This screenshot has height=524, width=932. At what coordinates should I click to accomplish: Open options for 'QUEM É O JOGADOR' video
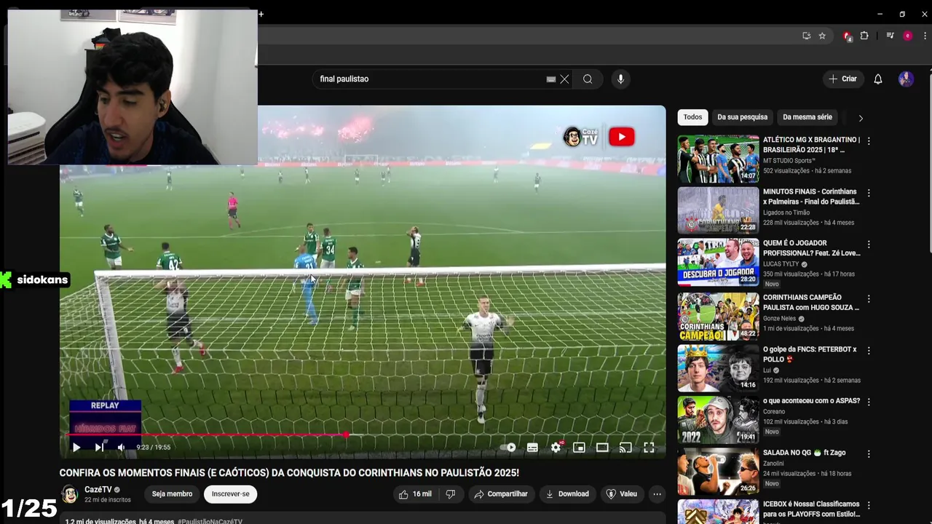click(x=869, y=245)
